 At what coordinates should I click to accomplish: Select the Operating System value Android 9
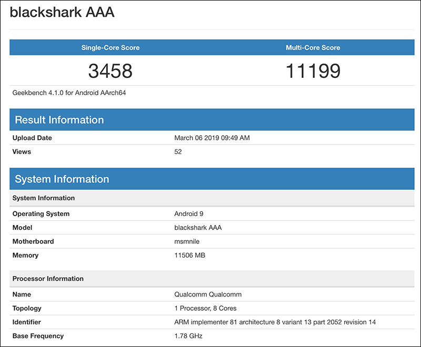[189, 214]
